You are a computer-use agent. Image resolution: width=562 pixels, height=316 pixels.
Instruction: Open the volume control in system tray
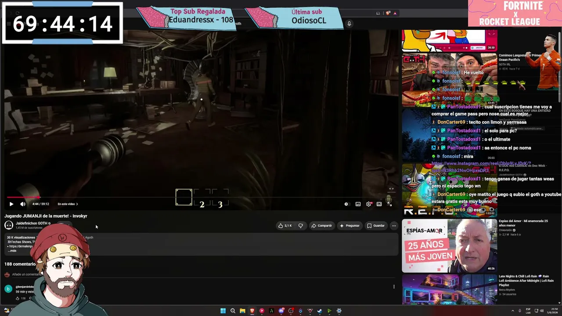coord(542,311)
